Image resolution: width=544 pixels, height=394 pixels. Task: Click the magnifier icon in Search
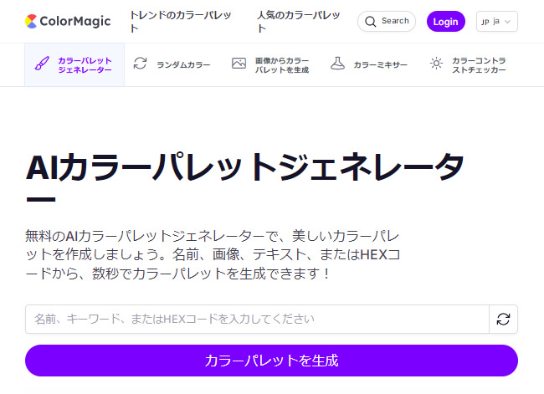point(371,22)
